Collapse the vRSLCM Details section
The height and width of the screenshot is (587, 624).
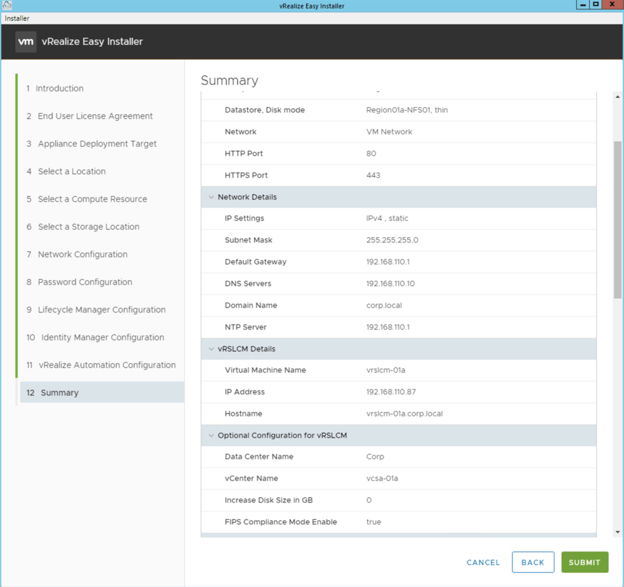(x=211, y=349)
